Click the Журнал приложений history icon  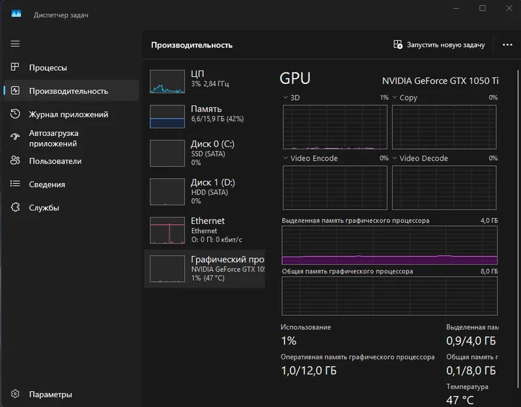[15, 113]
